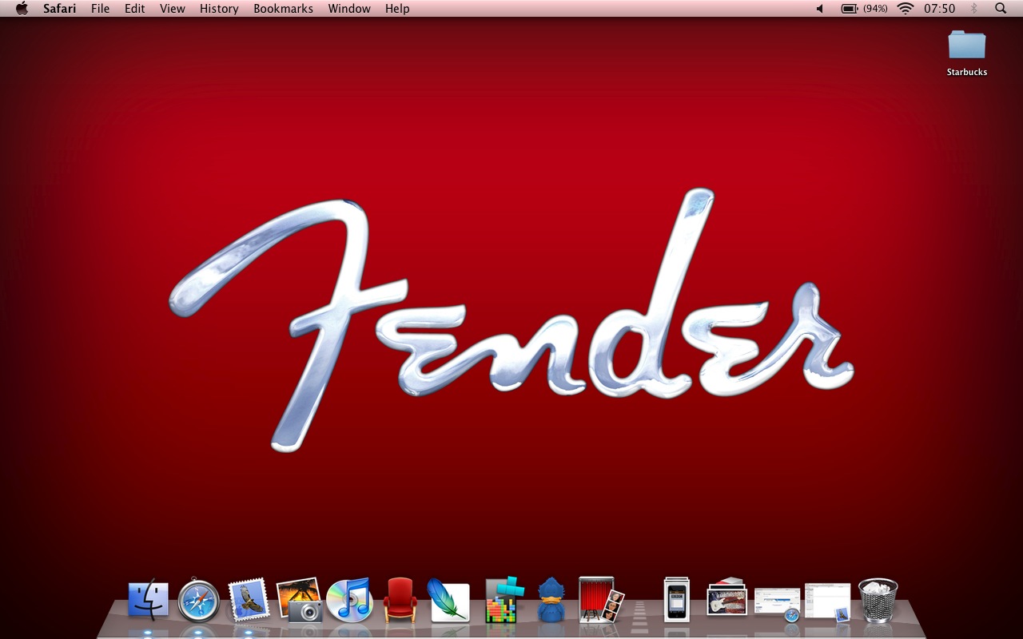
Task: Open the View menu
Action: [173, 9]
